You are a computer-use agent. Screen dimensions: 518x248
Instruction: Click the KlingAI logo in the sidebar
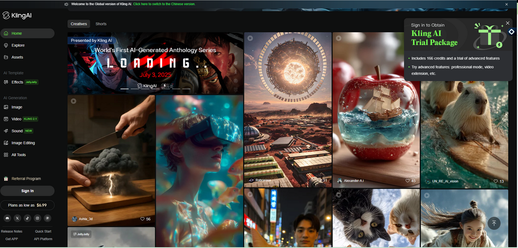tap(17, 16)
